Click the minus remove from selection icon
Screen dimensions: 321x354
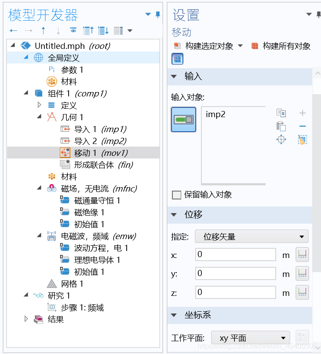click(x=303, y=126)
